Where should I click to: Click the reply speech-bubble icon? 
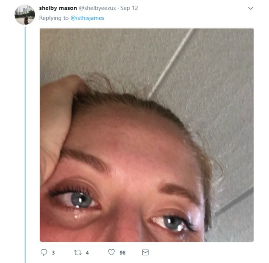(x=44, y=252)
